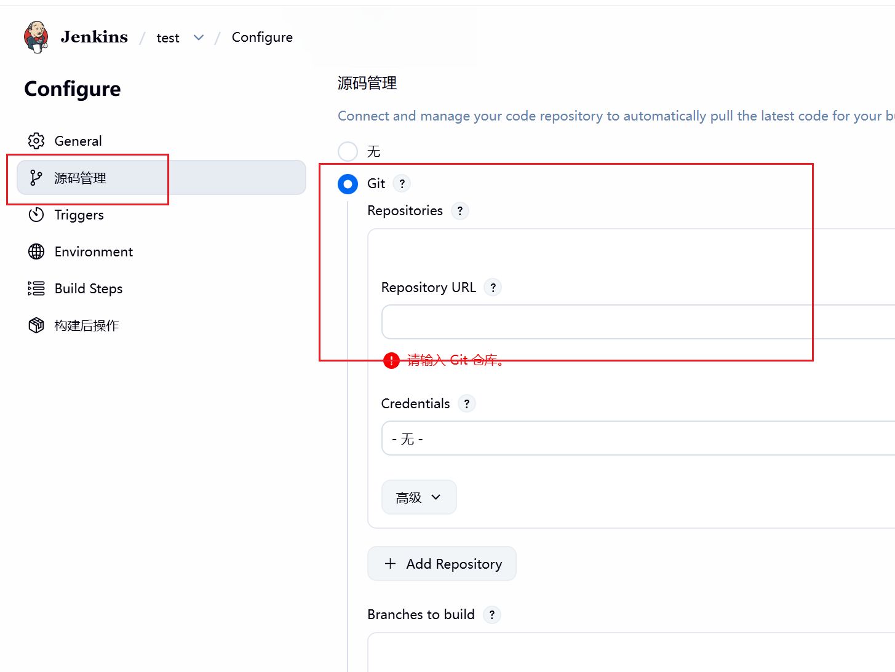
Task: Click the Credentials label
Action: pos(415,404)
